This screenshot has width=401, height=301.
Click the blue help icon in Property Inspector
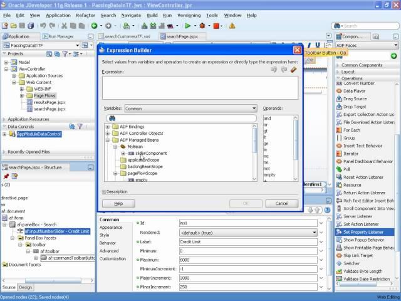coord(327,210)
